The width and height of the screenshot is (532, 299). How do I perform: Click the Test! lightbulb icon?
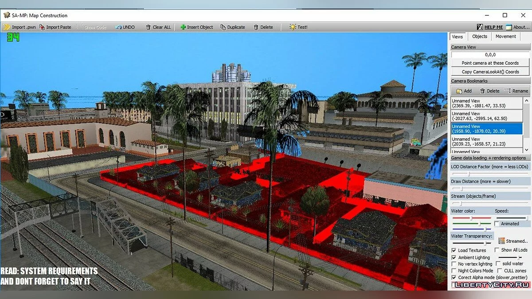pyautogui.click(x=293, y=27)
